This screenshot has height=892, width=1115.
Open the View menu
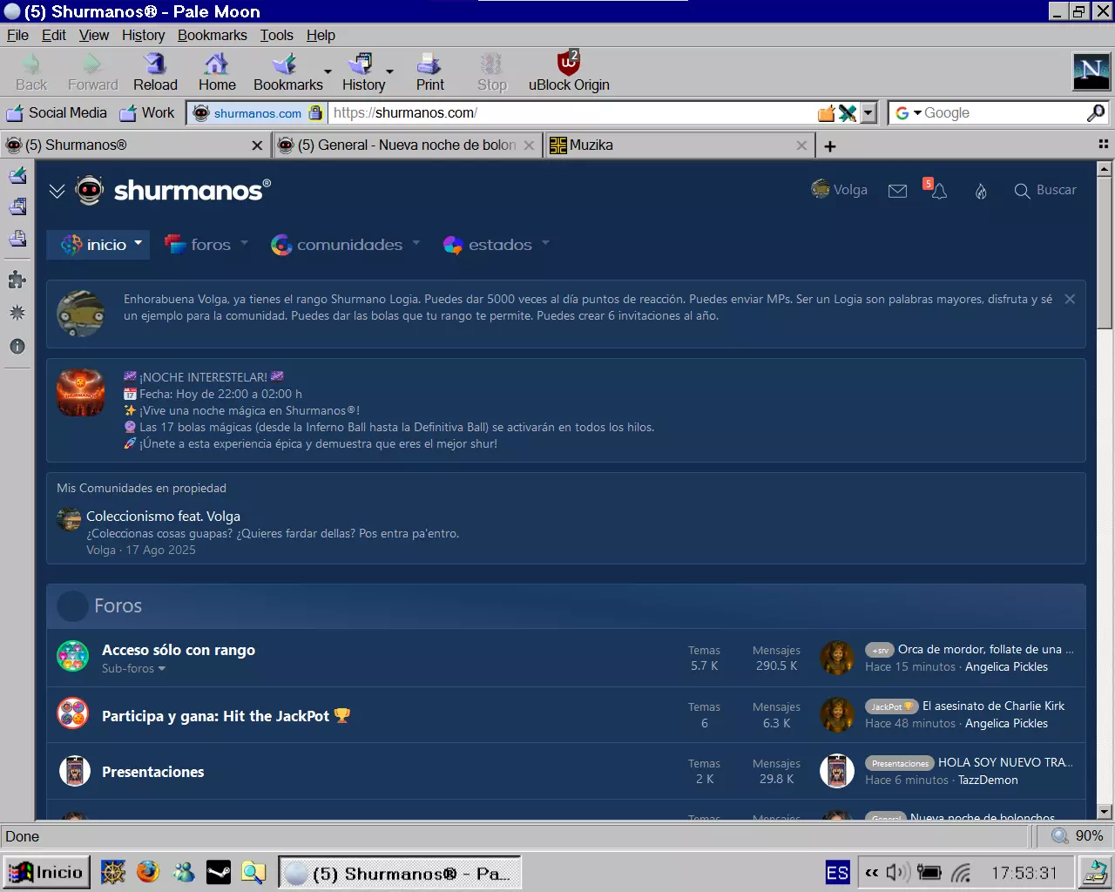(94, 35)
